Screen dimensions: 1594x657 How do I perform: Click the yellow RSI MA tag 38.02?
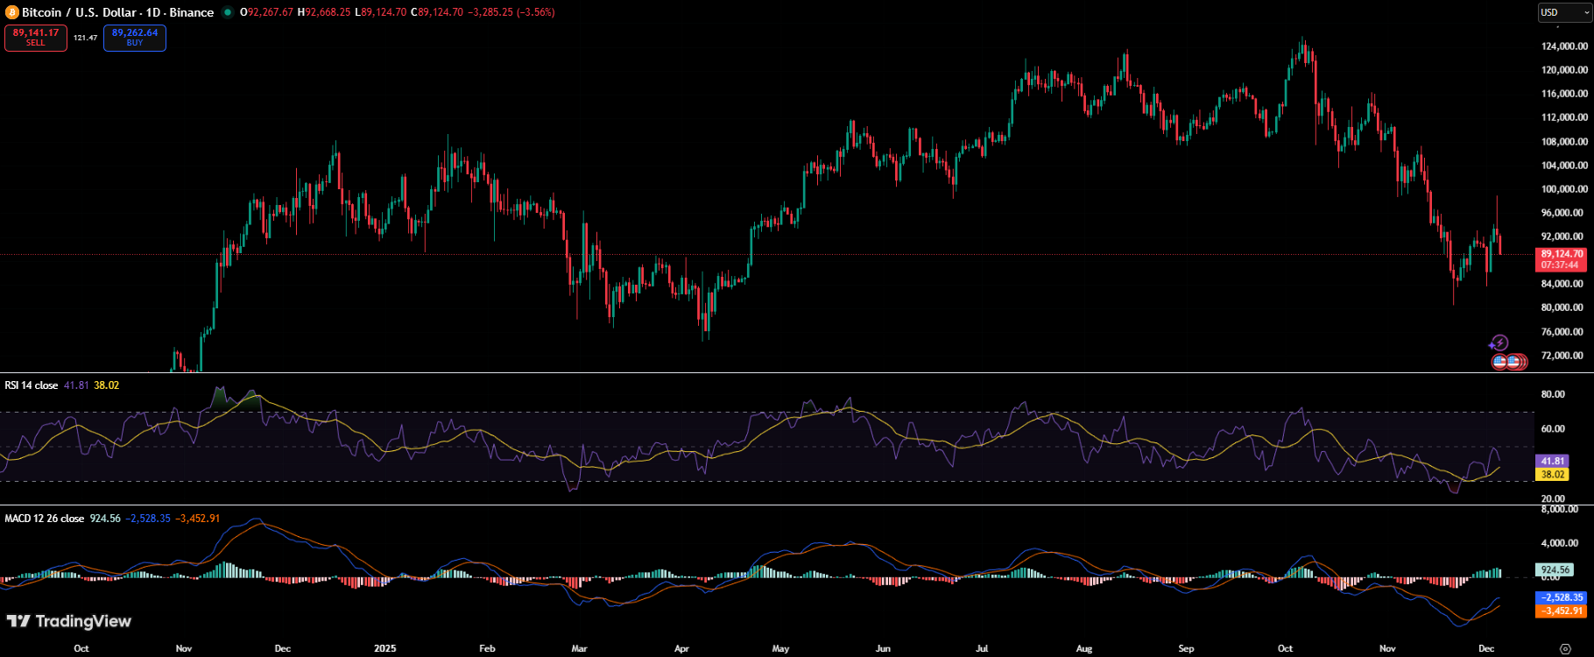[x=1553, y=474]
